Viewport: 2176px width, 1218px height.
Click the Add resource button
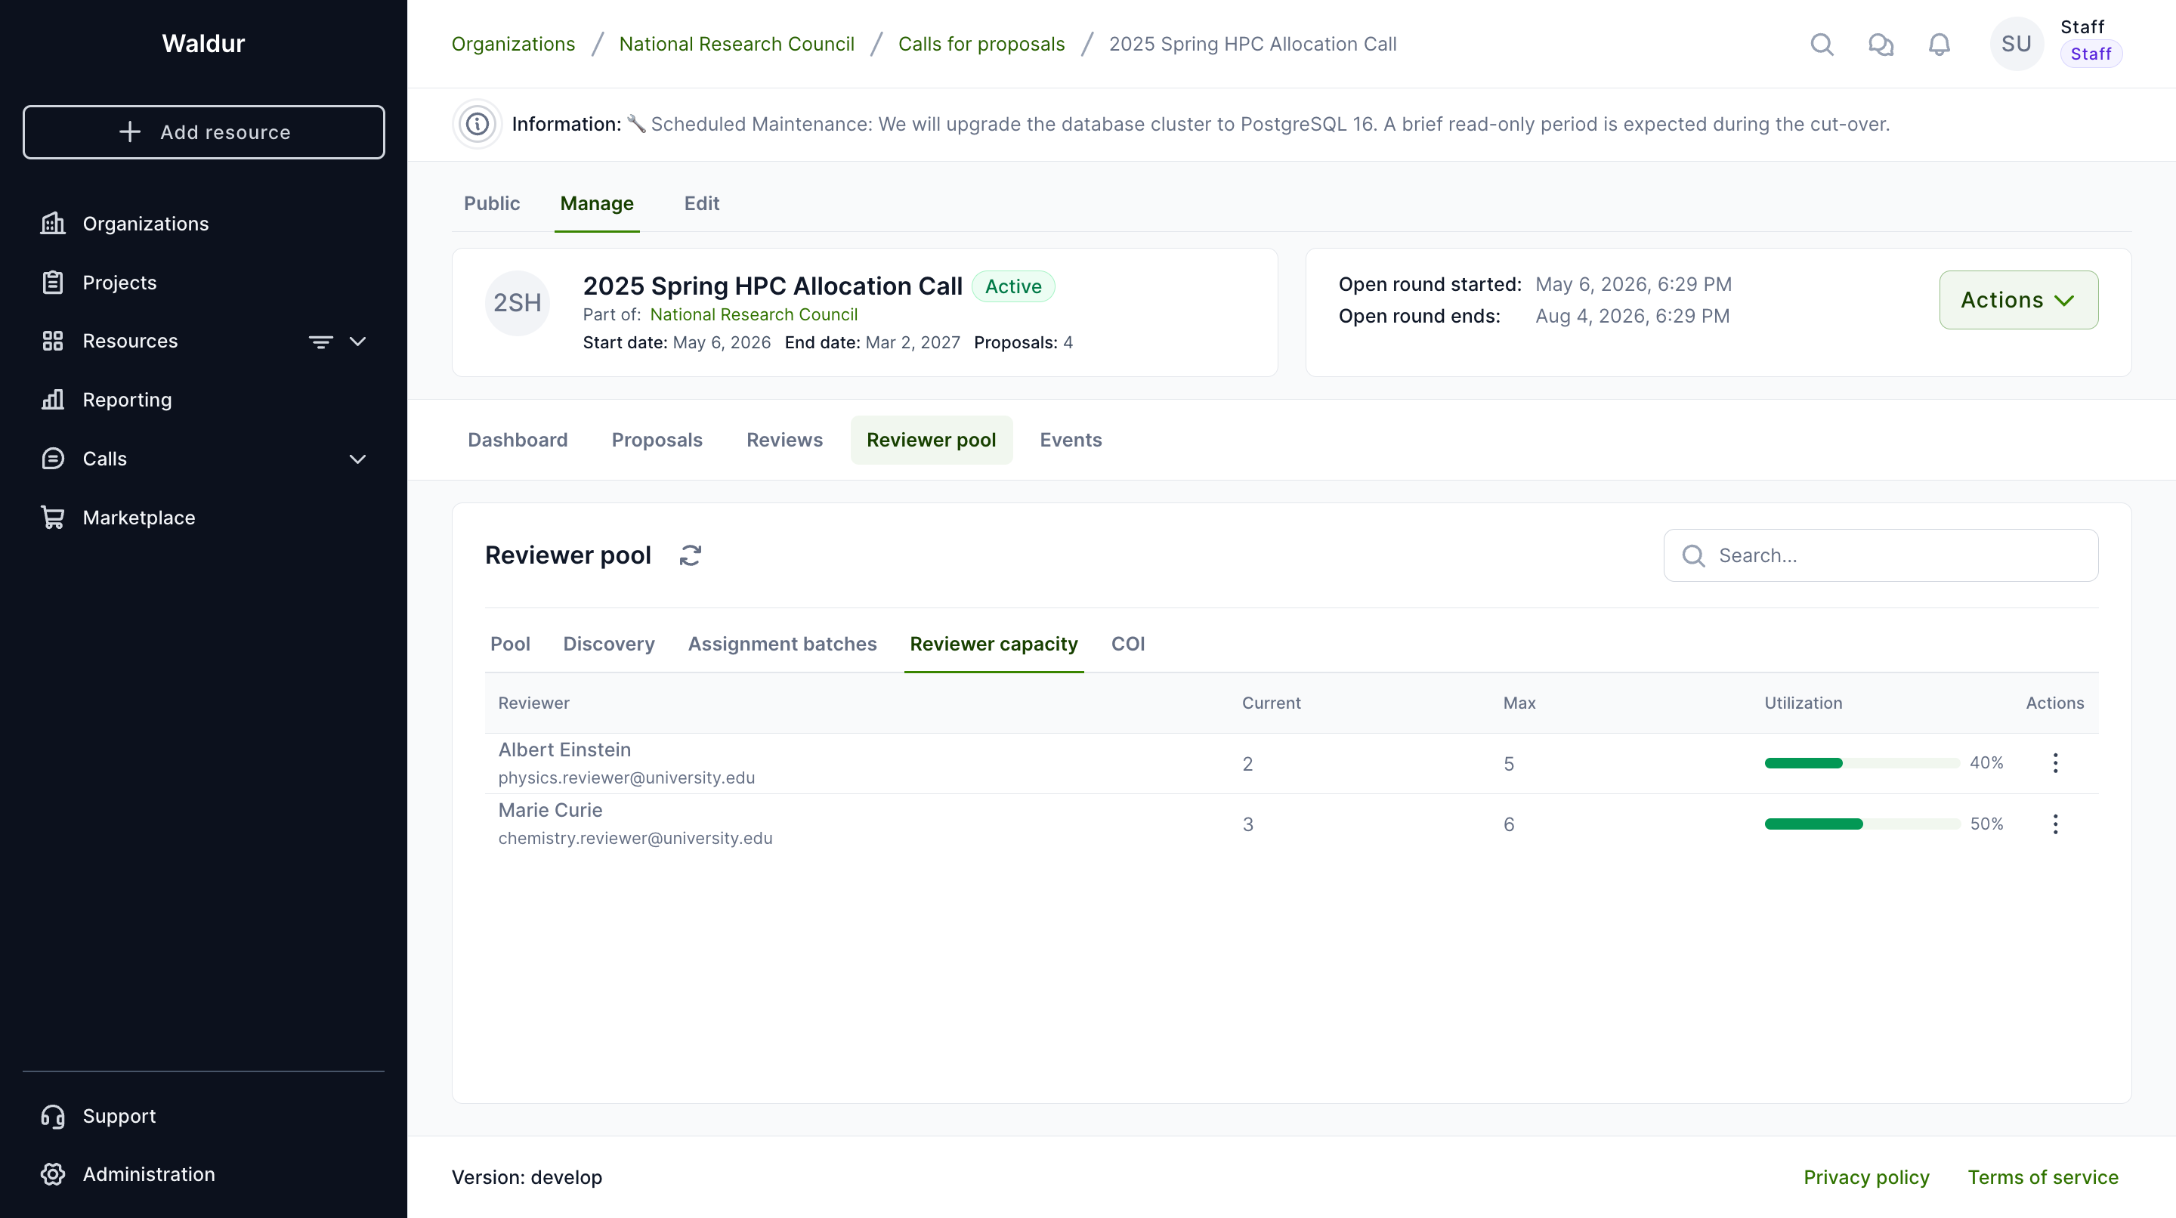pos(203,131)
